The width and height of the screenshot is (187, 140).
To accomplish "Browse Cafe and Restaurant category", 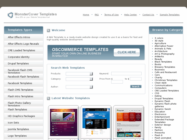I will 166,72.
